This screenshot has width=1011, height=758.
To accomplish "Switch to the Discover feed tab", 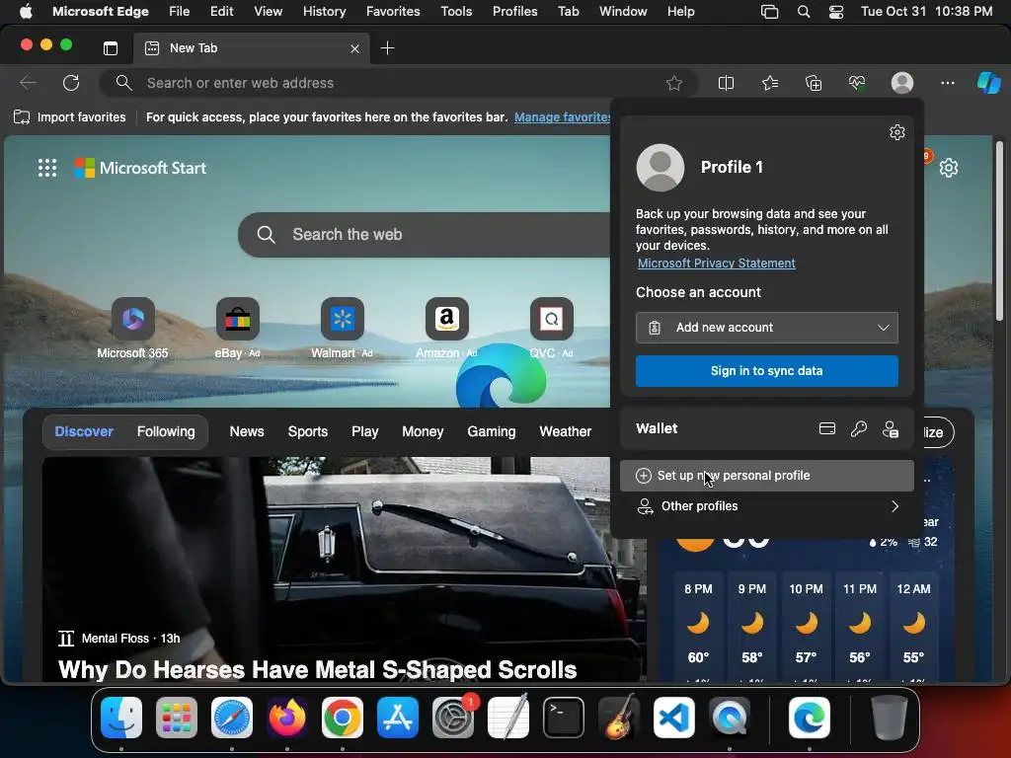I will pos(84,431).
